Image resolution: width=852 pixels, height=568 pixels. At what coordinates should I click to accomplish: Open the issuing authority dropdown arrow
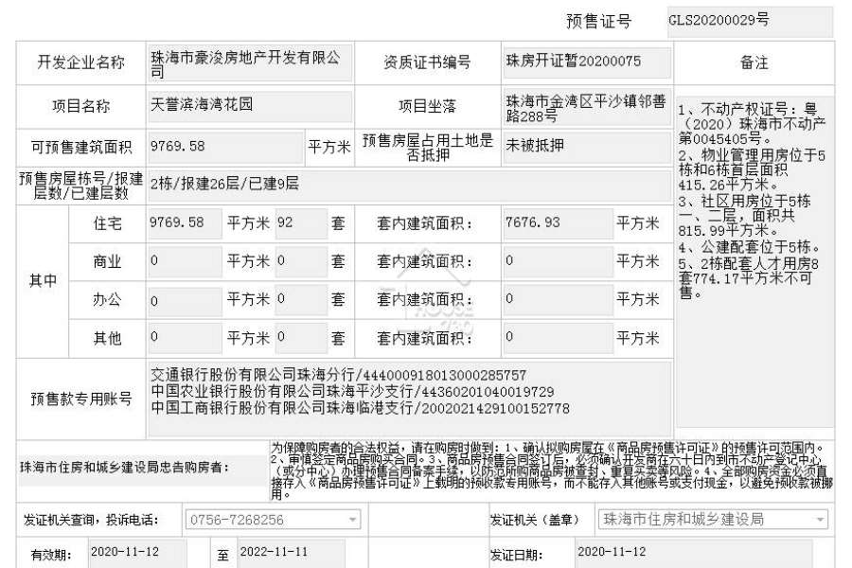pyautogui.click(x=820, y=520)
